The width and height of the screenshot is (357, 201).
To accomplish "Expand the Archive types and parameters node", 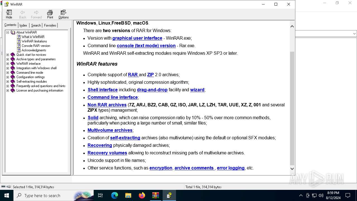I will pos(8,59).
